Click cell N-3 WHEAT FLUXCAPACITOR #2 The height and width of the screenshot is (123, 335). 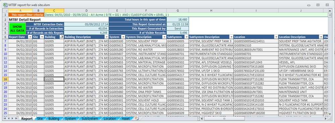click(300, 75)
